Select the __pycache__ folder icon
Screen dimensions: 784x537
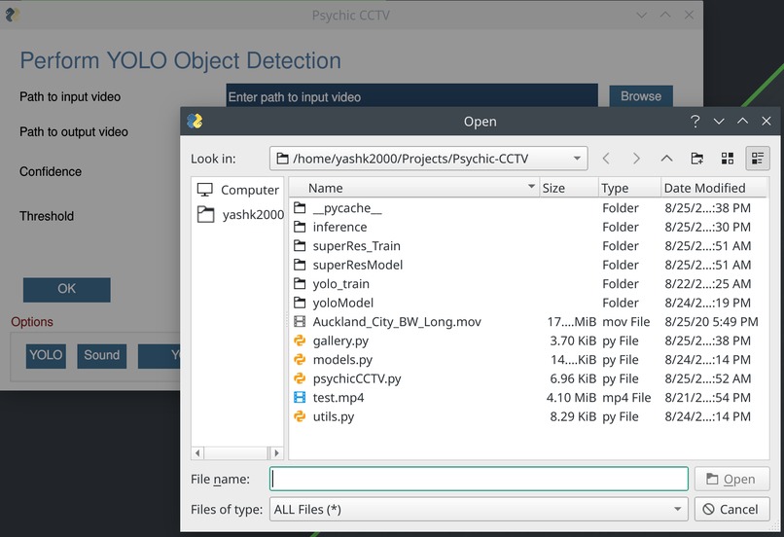(x=300, y=207)
